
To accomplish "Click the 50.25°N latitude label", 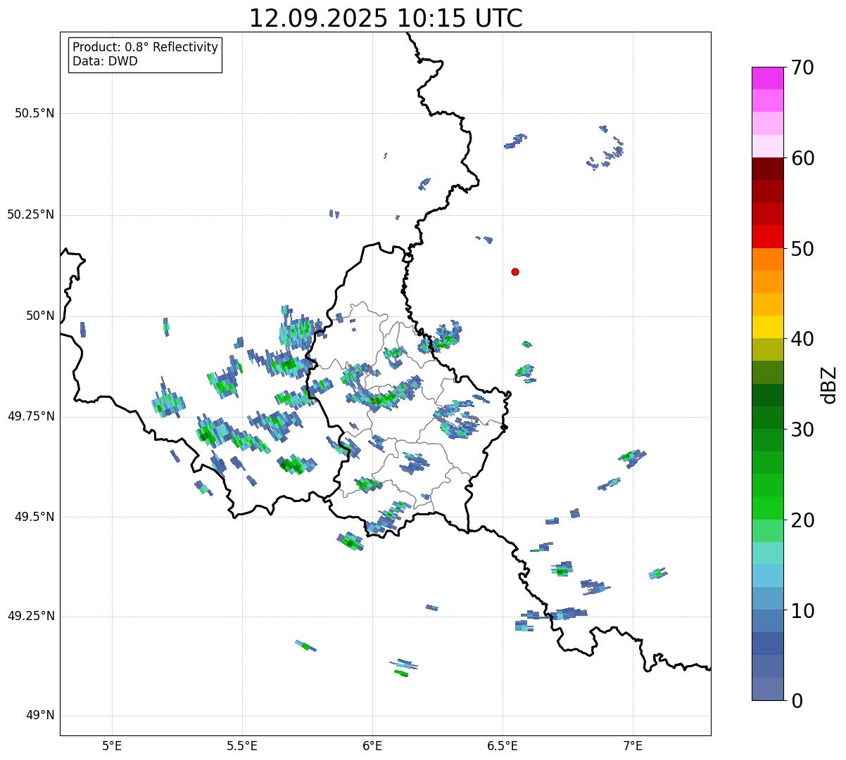I will 30,214.
